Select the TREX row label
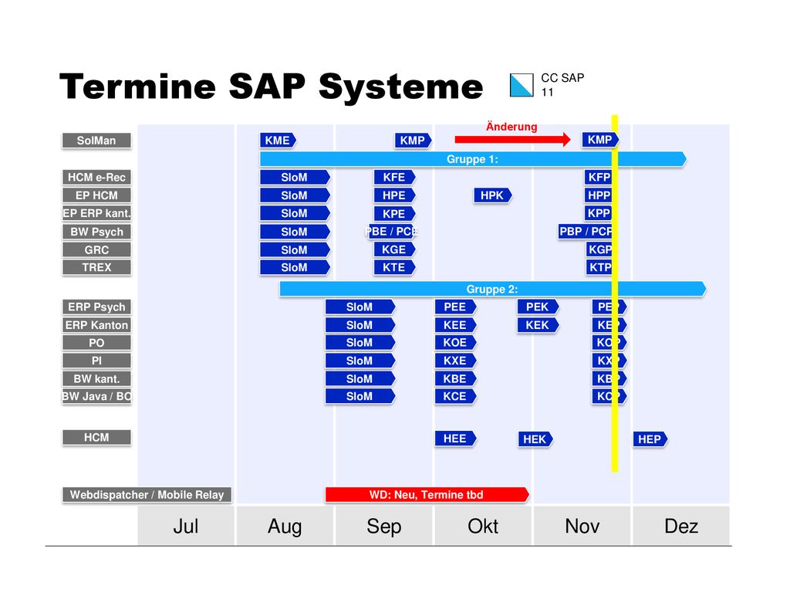Viewport: 790px width, 593px height. pyautogui.click(x=96, y=268)
